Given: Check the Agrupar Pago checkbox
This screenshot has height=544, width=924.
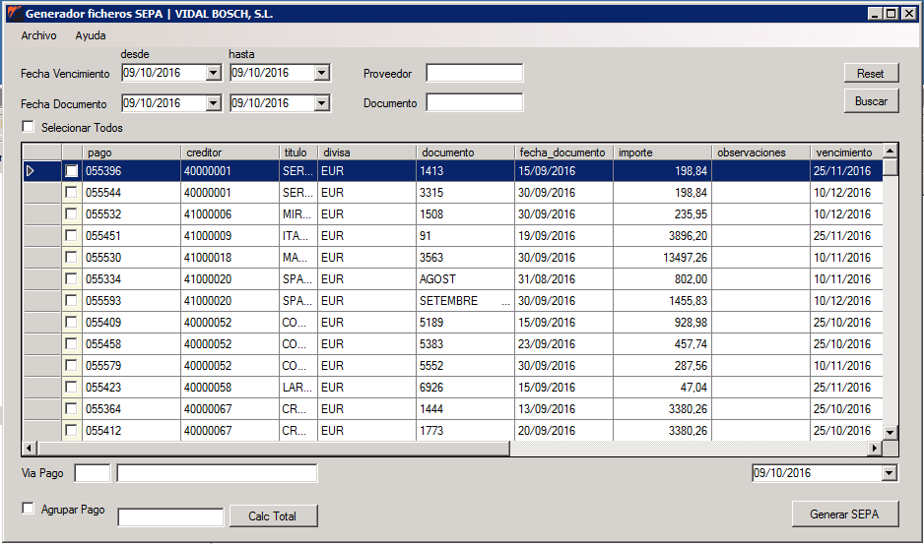Looking at the screenshot, I should click(x=28, y=509).
